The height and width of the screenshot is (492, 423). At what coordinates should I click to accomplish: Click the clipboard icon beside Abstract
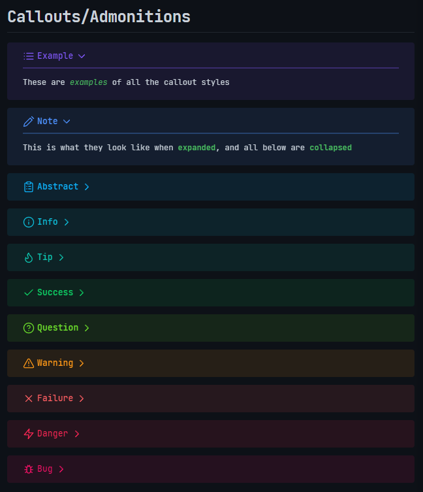[x=29, y=187]
